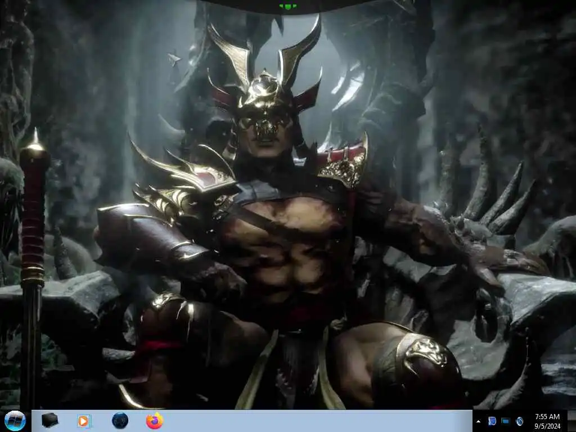Launch Firefox from the taskbar
Screen dimensions: 576x432
click(155, 421)
